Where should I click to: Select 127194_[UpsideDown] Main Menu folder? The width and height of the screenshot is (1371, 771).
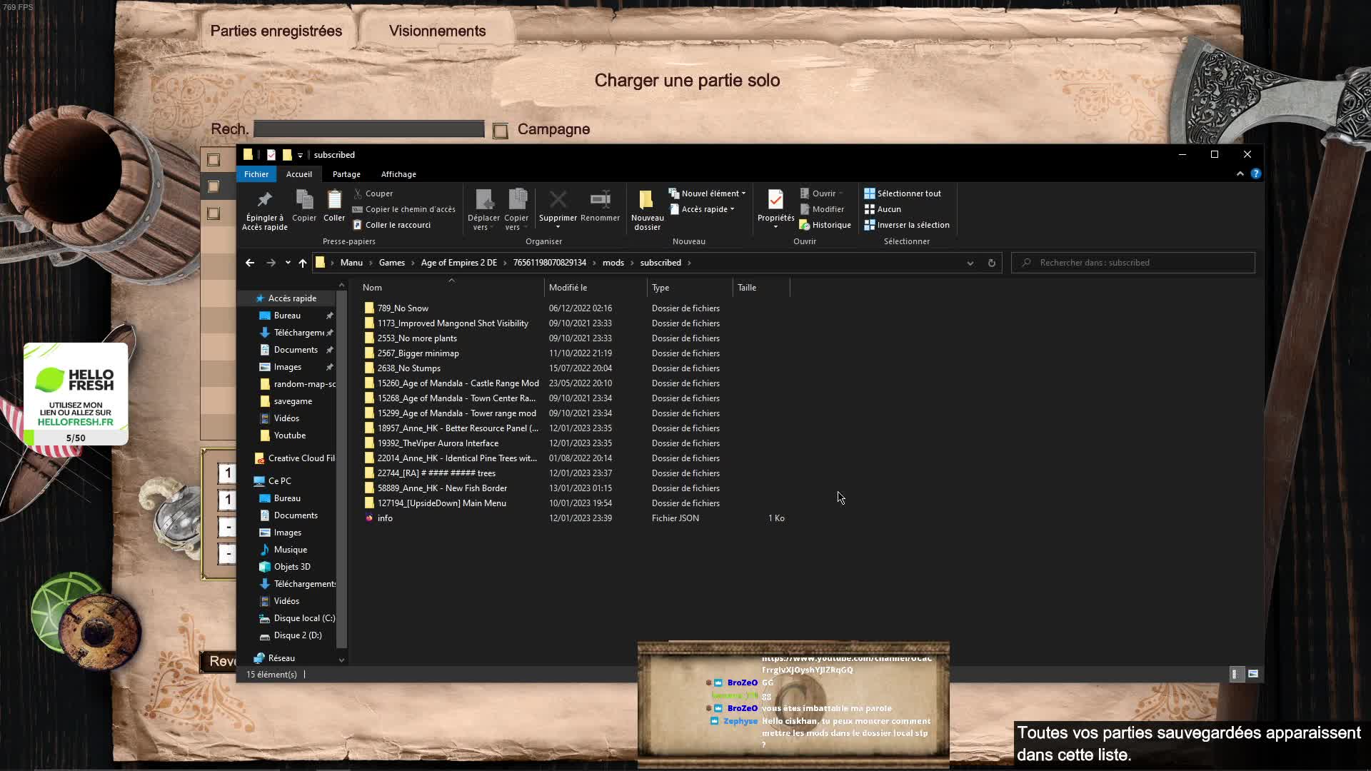[x=441, y=503]
